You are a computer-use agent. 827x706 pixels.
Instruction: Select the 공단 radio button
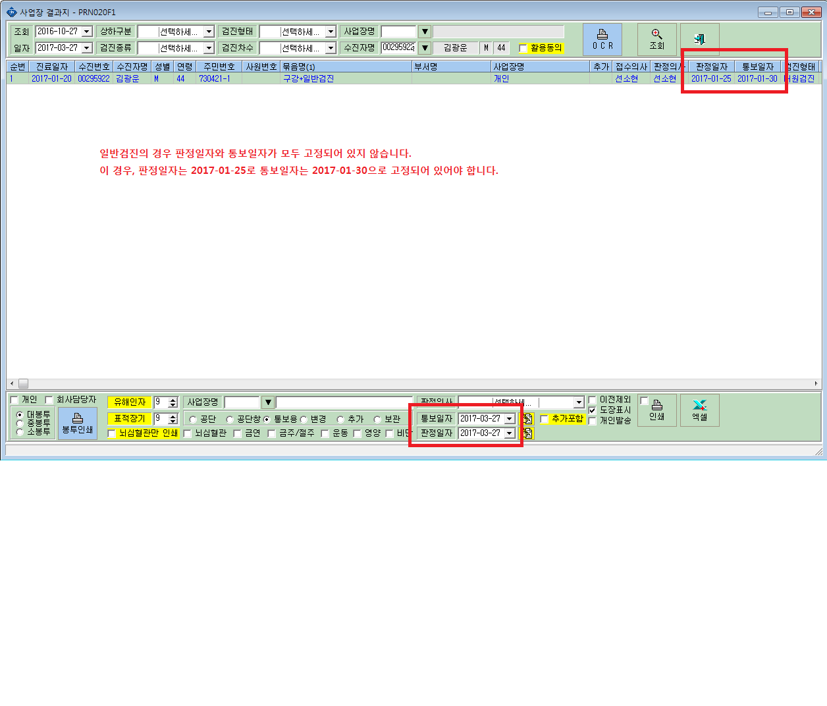tap(193, 420)
